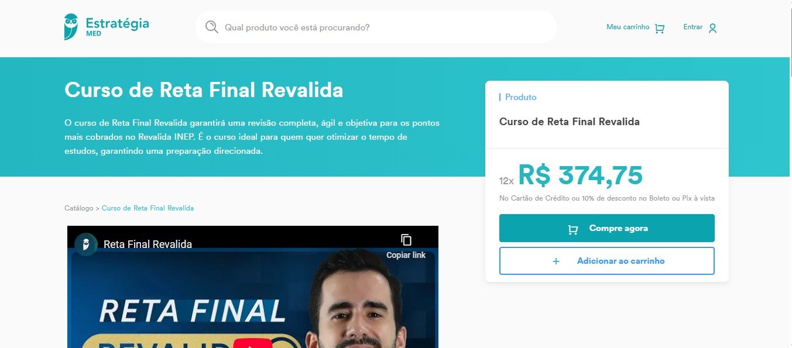Viewport: 792px width, 348px height.
Task: Click the plus icon in Adicionar ao carrinho
Action: click(556, 261)
